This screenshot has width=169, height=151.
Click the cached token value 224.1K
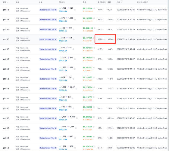tap(64, 140)
